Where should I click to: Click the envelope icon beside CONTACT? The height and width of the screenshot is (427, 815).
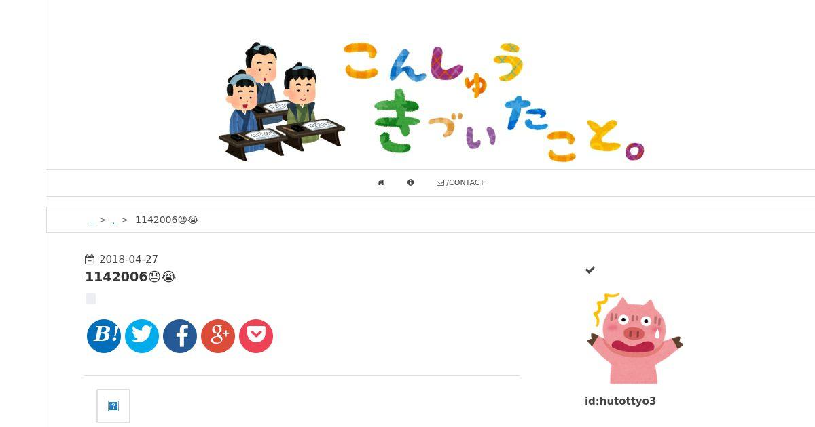pos(440,182)
